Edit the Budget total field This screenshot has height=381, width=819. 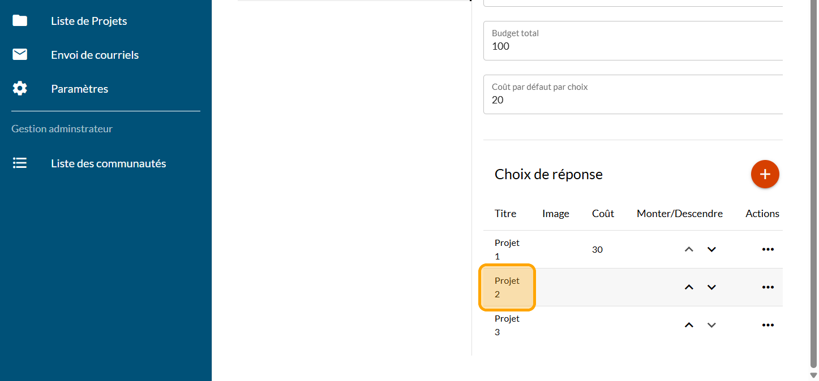click(632, 46)
